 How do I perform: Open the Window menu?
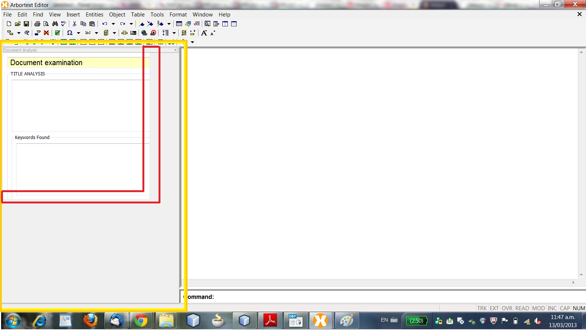point(203,15)
